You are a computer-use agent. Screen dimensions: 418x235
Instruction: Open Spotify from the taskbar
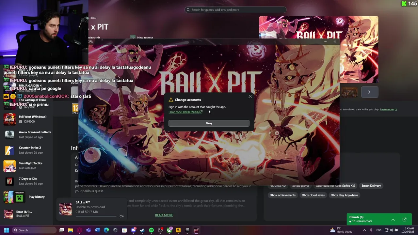pyautogui.click(x=151, y=230)
